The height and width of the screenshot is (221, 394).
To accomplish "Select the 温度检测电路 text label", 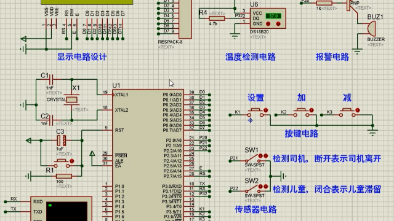I will coord(251,57).
